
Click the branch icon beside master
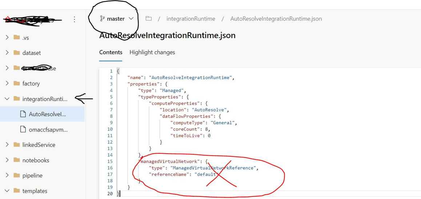coord(102,19)
